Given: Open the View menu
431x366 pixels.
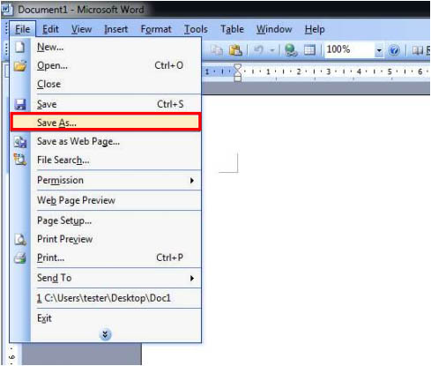Looking at the screenshot, I should (x=81, y=29).
